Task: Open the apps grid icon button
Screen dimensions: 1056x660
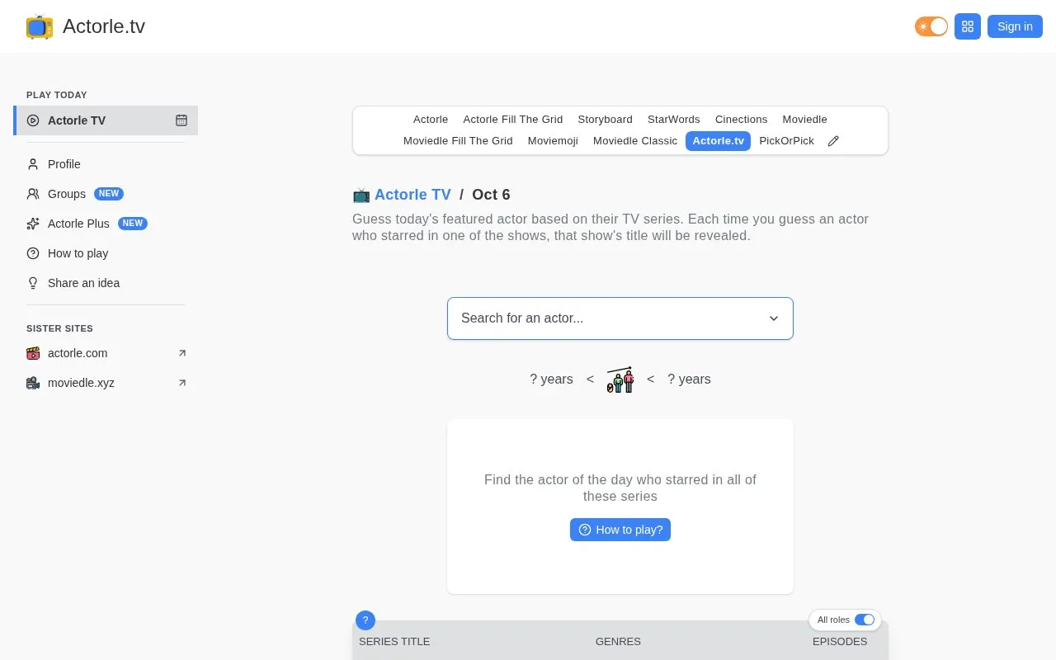Action: (x=968, y=26)
